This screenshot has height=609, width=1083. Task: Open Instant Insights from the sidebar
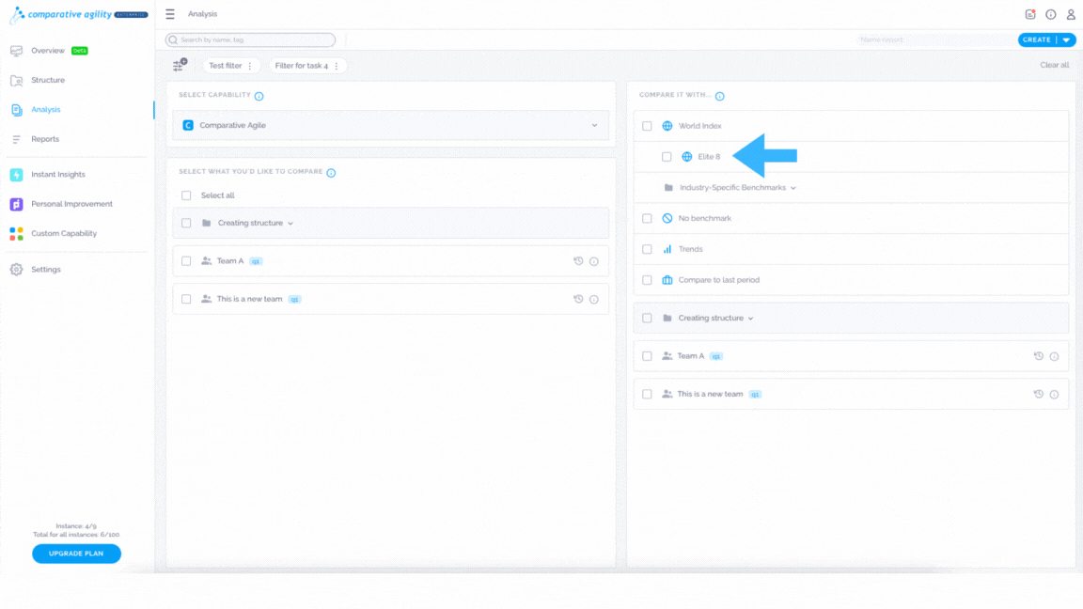click(x=58, y=175)
